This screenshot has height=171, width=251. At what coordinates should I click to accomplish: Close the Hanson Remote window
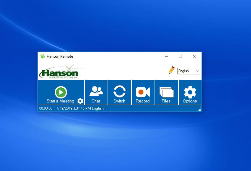coord(194,56)
